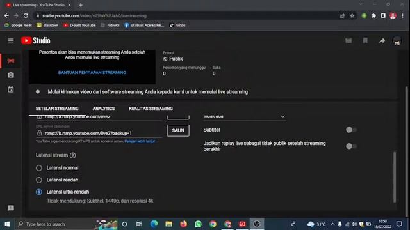Open OBS Studio from the taskbar
The height and width of the screenshot is (230, 410).
pyautogui.click(x=257, y=224)
